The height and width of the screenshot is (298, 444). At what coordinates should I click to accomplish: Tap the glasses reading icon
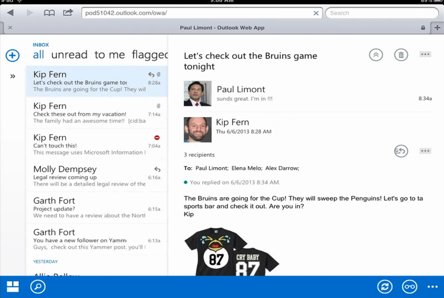409,287
